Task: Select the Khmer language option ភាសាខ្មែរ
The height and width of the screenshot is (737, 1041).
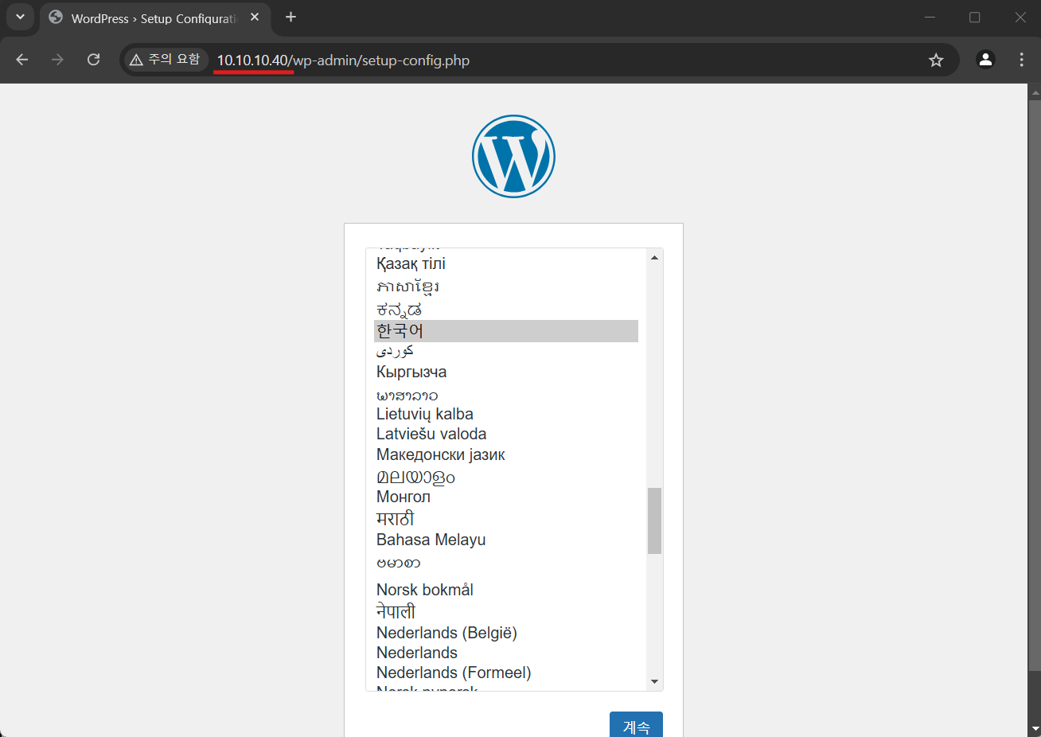Action: [506, 287]
